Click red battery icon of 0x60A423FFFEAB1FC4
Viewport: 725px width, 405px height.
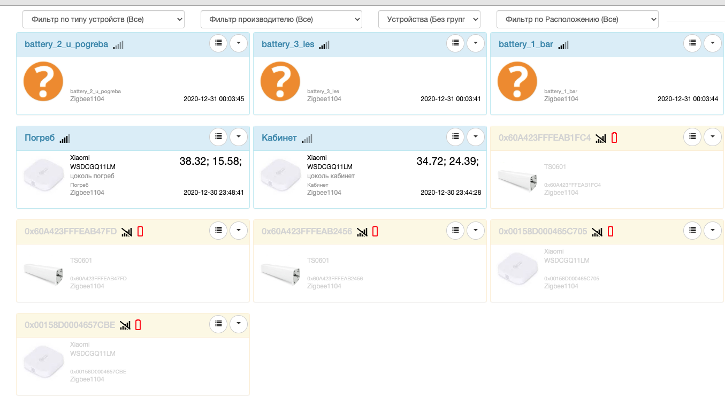pos(614,137)
